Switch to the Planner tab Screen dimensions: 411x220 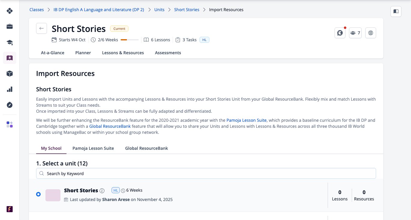pos(83,53)
